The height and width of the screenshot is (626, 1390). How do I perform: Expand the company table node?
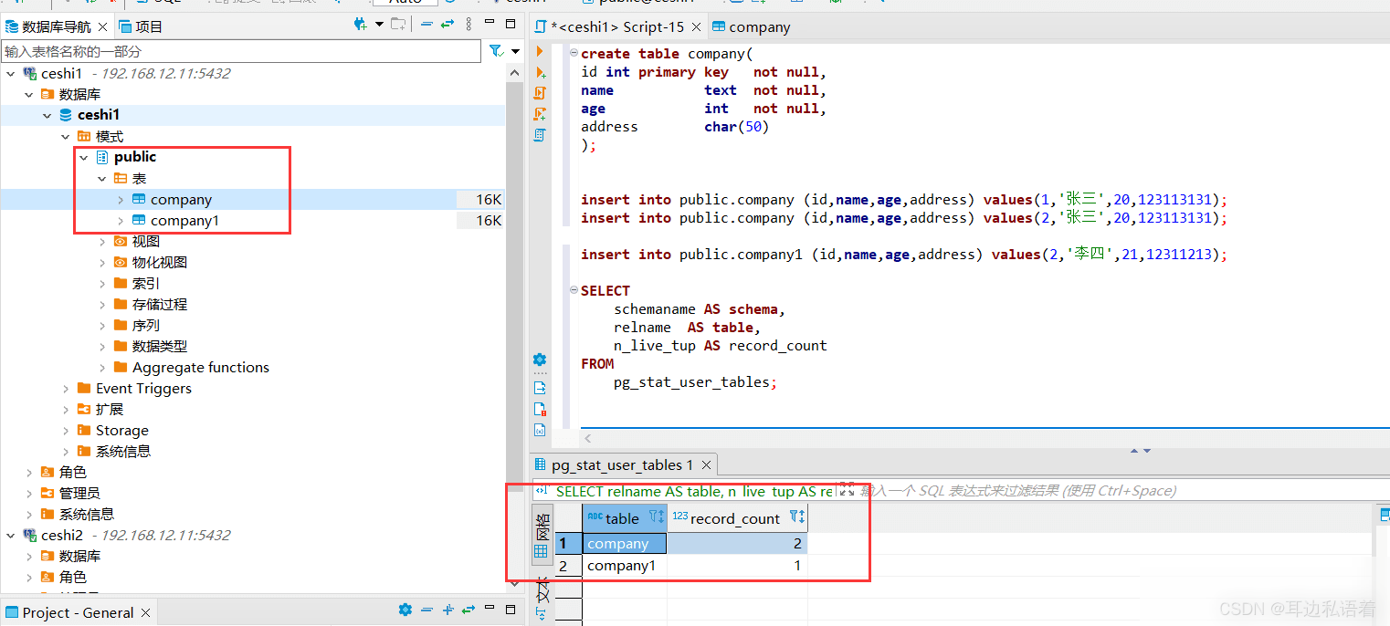coord(121,199)
